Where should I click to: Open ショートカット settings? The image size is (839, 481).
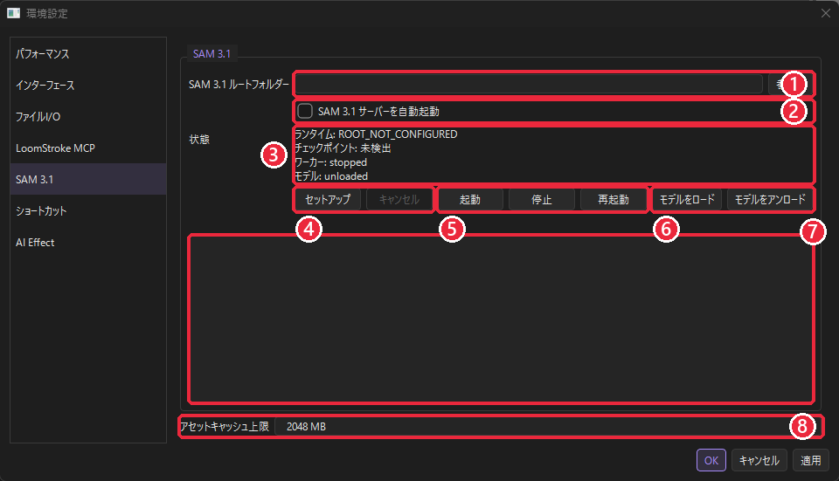click(88, 211)
